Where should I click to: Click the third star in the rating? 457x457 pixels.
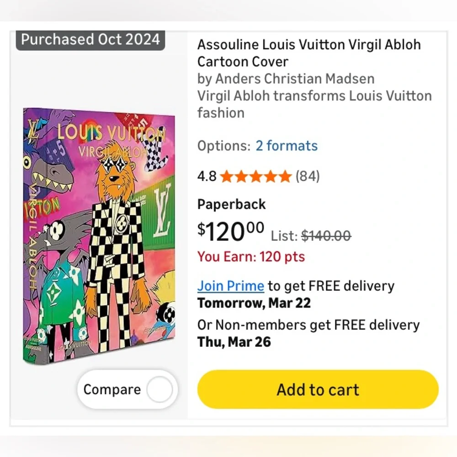pyautogui.click(x=255, y=176)
